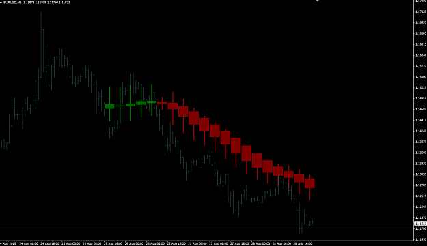The width and height of the screenshot is (427, 246).
Task: Select the 25 Aug 08:00 time label
Action: click(92, 243)
